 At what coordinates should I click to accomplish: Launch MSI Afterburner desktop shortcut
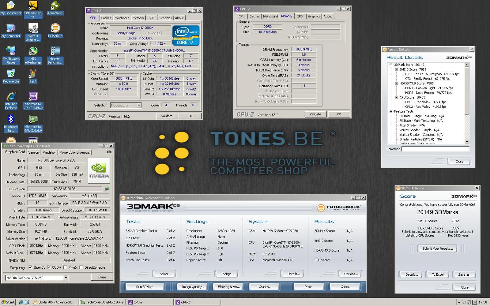pyautogui.click(x=33, y=55)
